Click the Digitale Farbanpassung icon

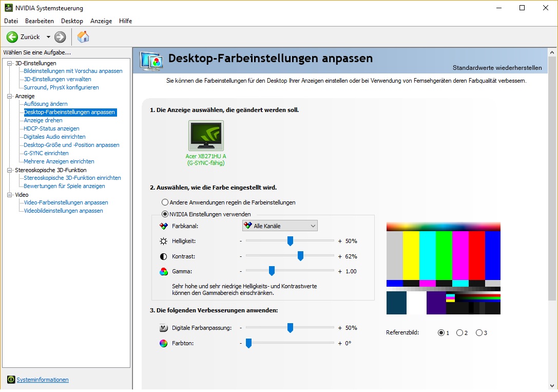pos(163,328)
